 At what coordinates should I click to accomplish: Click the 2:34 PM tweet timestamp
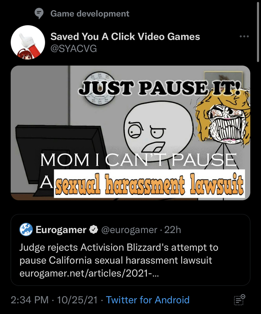tap(30, 300)
